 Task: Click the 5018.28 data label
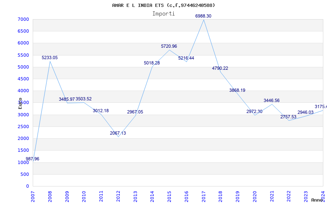152,63
